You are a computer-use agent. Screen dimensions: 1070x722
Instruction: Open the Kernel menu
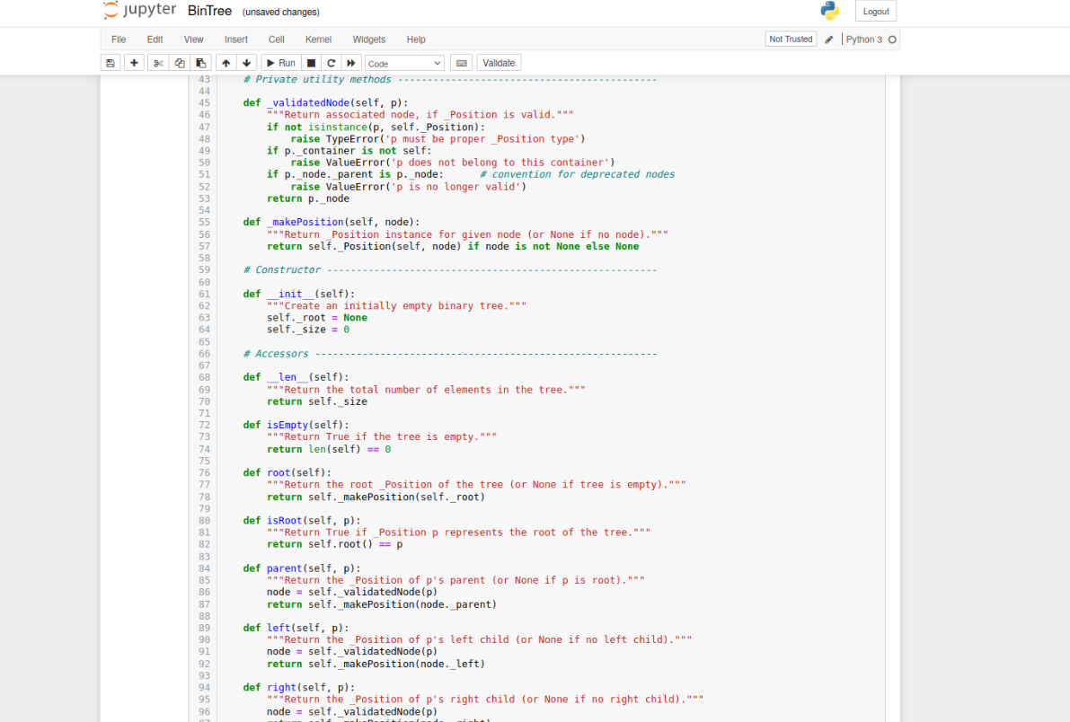click(318, 40)
